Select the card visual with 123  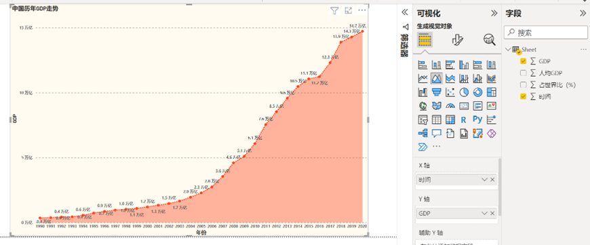click(464, 106)
